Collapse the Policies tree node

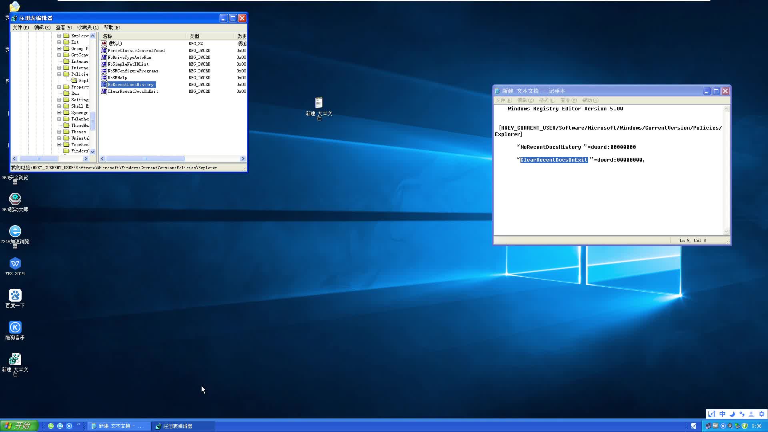pyautogui.click(x=59, y=74)
